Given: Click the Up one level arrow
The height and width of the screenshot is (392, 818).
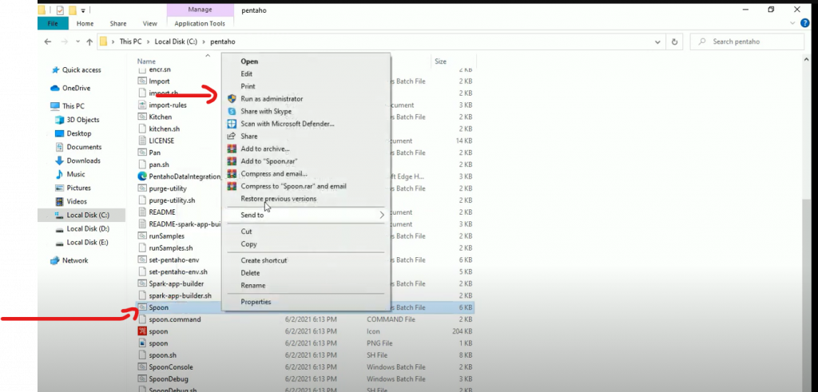Looking at the screenshot, I should pos(89,42).
